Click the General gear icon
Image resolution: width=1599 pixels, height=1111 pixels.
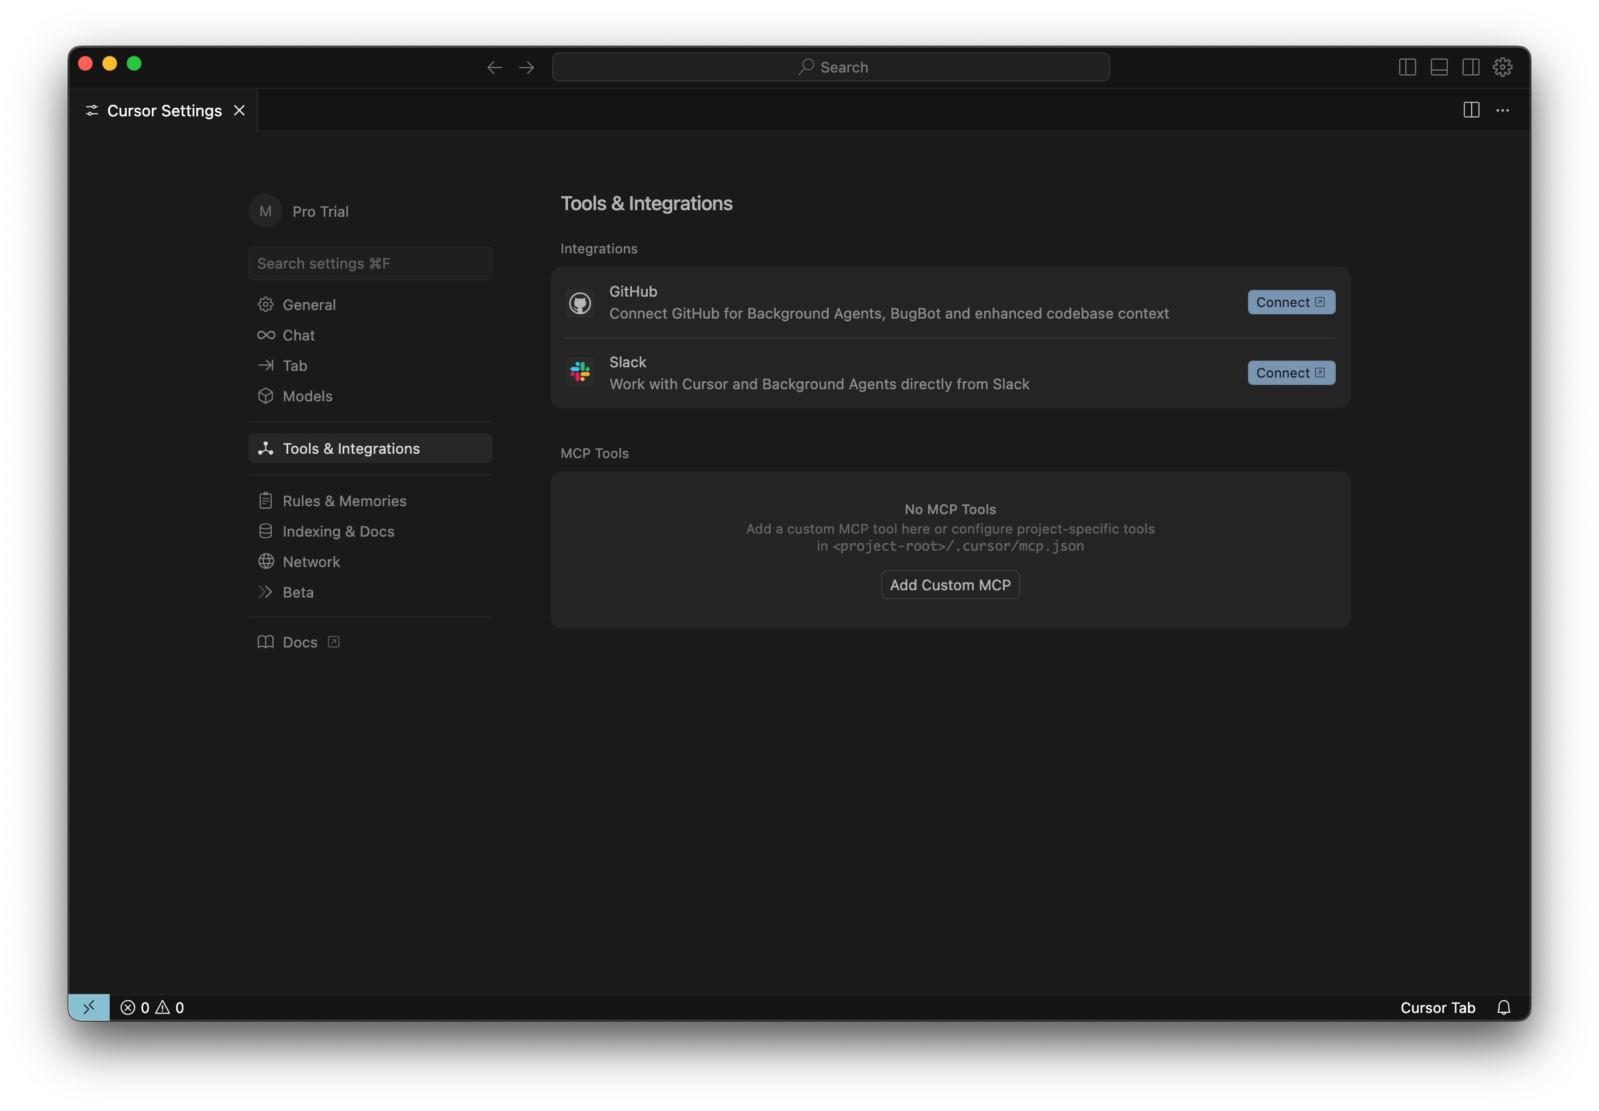265,305
